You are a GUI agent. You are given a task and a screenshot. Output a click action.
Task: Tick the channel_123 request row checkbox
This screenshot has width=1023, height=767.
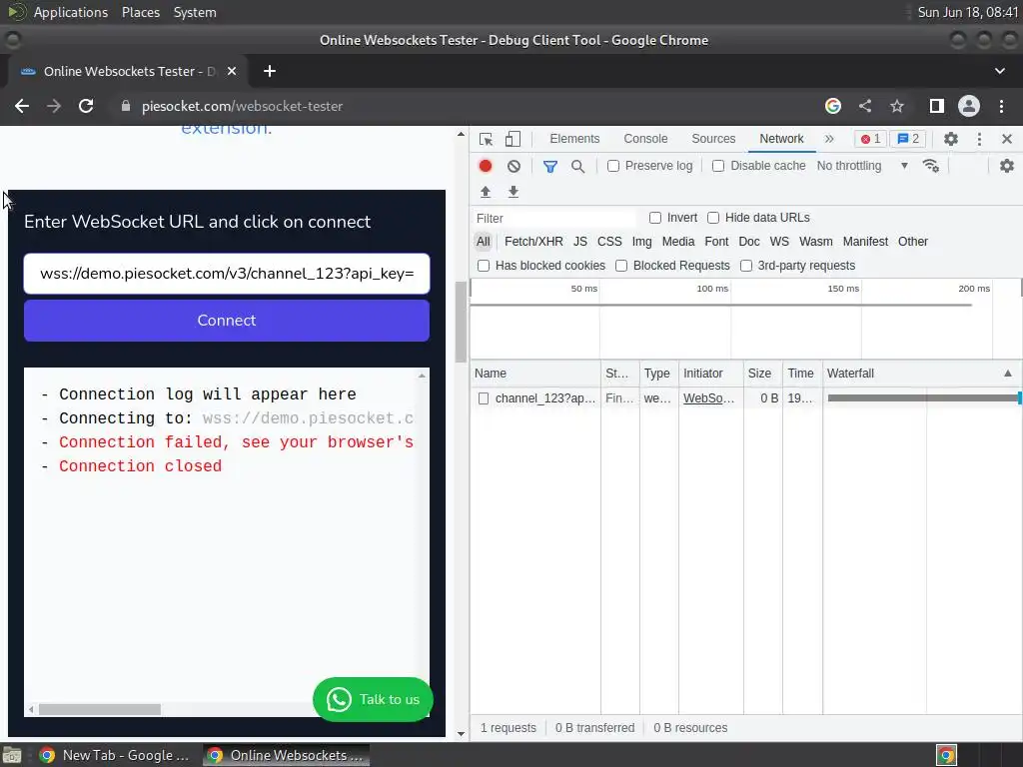[x=484, y=398]
